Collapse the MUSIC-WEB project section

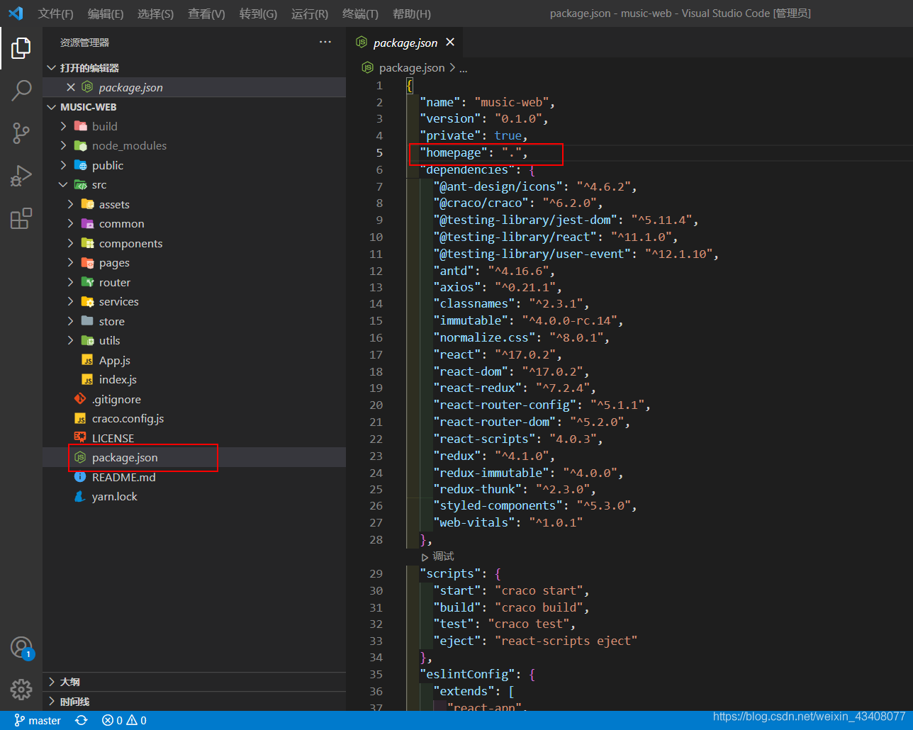tap(194, 106)
